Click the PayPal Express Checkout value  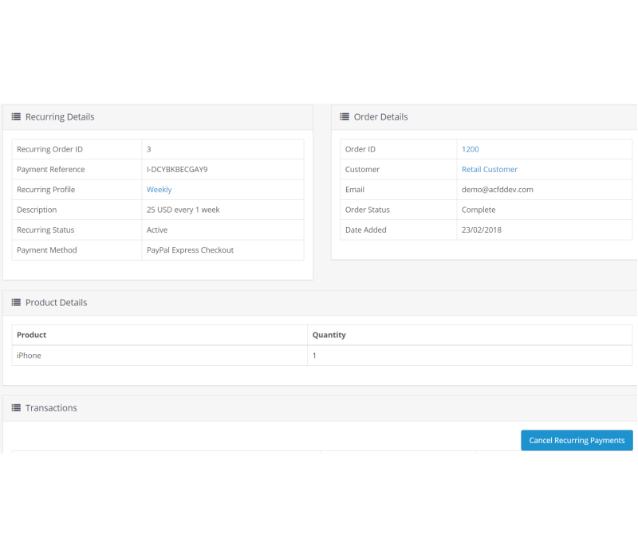click(190, 250)
